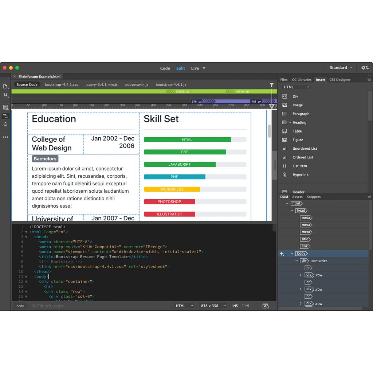Click the plus icon beside body in DOM

(x=282, y=254)
